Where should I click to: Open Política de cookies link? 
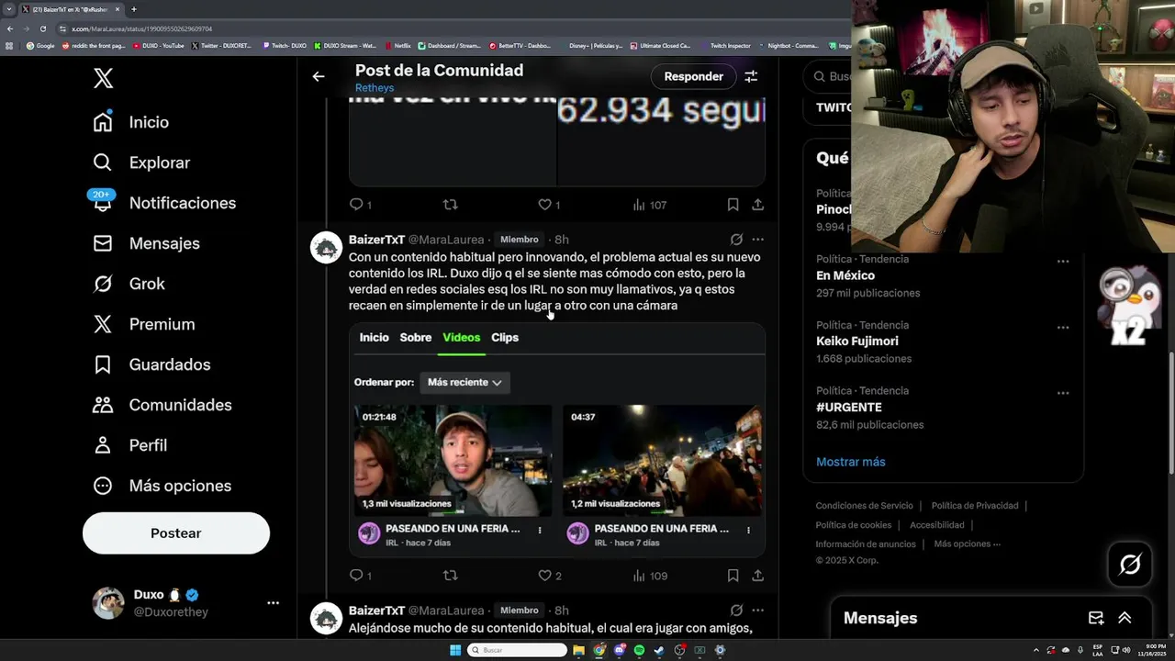tap(854, 525)
